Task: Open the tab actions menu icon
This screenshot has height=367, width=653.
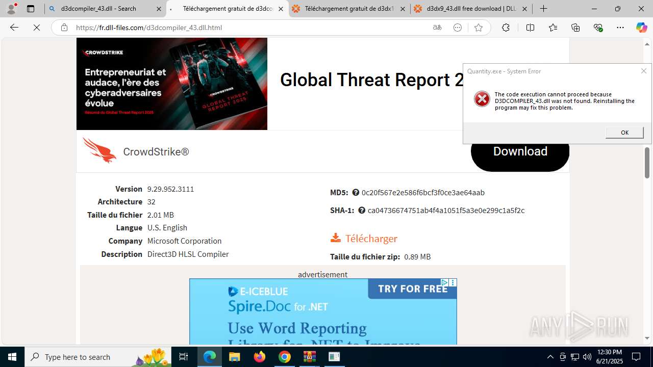Action: pyautogui.click(x=31, y=9)
